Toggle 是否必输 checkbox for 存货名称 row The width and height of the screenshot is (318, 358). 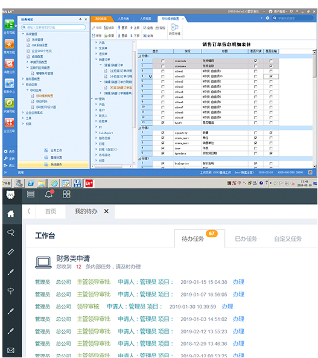pos(271,66)
